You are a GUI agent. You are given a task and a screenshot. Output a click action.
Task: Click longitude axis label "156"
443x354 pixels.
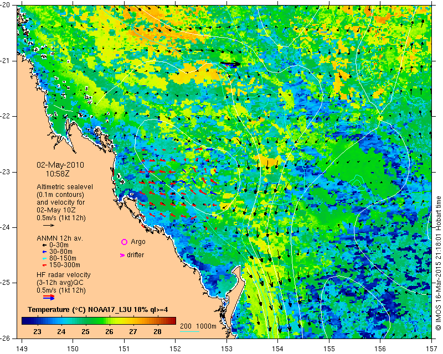coord(380,349)
